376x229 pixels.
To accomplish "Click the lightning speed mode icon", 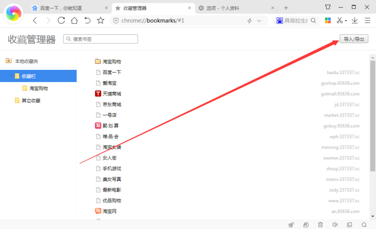I will (x=250, y=21).
